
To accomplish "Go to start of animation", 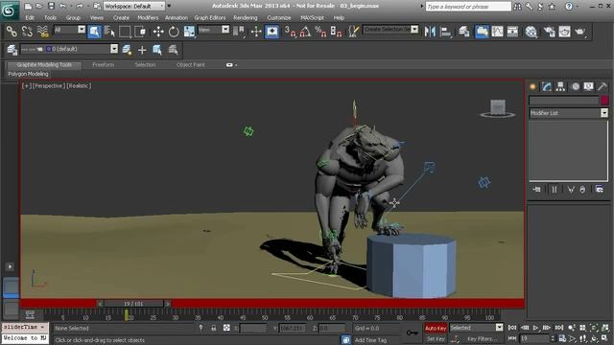I will tap(511, 328).
